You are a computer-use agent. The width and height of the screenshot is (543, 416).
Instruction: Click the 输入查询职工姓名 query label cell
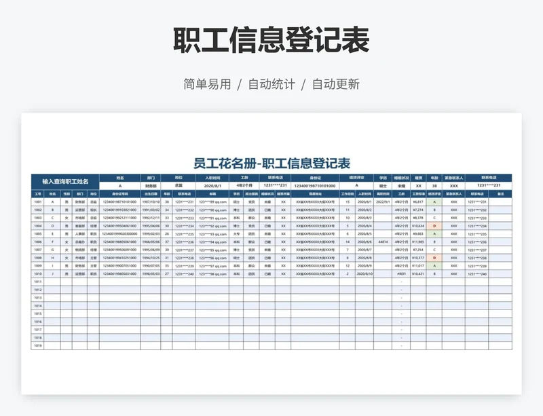tap(65, 182)
